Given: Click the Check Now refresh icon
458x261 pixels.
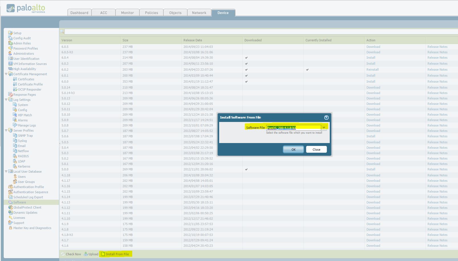Looking at the screenshot, I should pyautogui.click(x=63, y=254).
